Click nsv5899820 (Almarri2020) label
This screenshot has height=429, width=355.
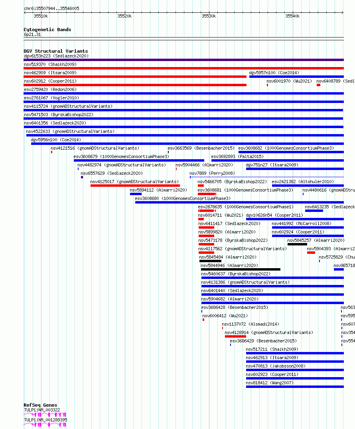tap(227, 232)
